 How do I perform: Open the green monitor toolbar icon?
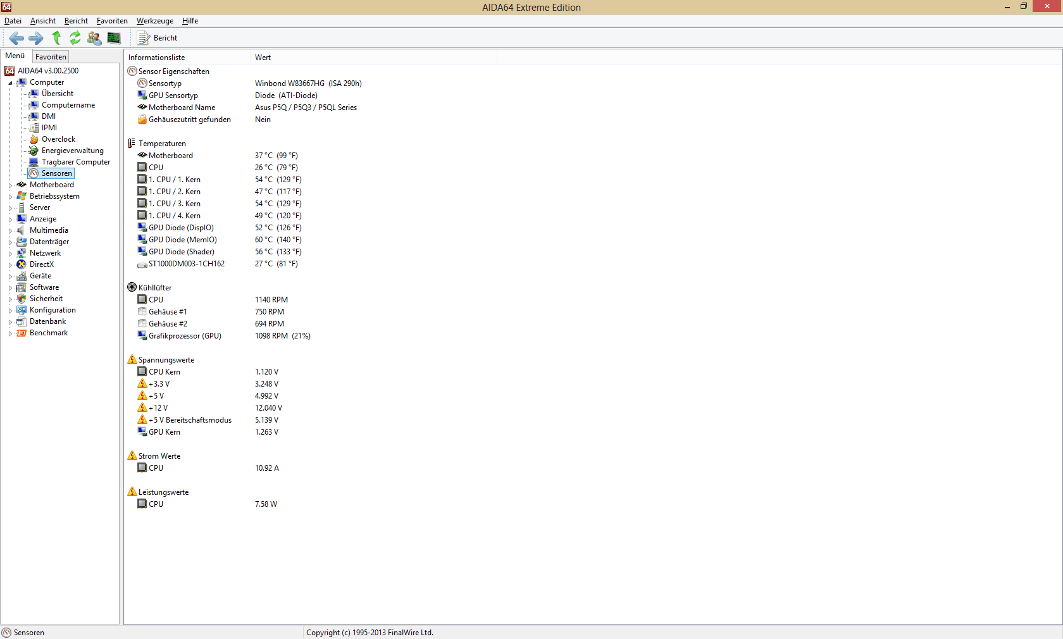coord(114,38)
